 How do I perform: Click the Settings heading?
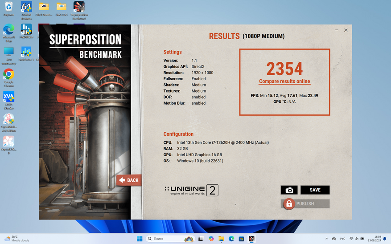coord(172,52)
